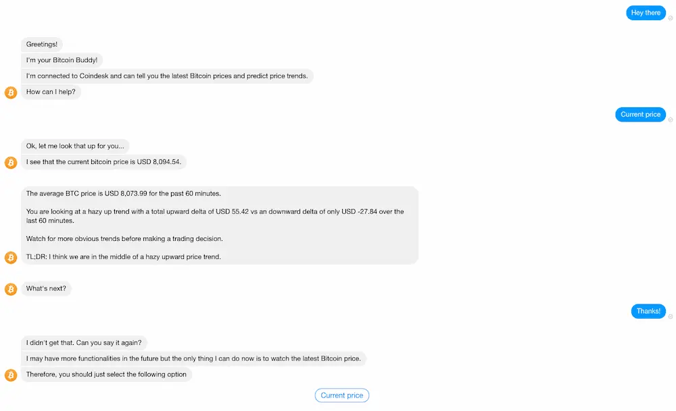
Task: Click Bitcoin avatar beside the TL;DR trend message
Action: pyautogui.click(x=11, y=257)
